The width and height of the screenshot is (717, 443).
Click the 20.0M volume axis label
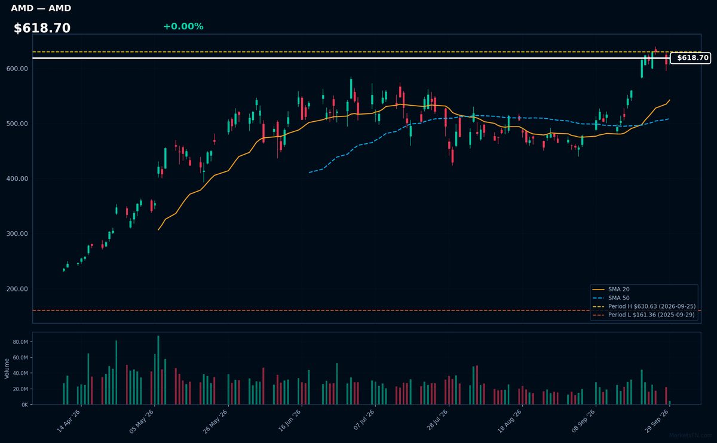[x=20, y=389]
